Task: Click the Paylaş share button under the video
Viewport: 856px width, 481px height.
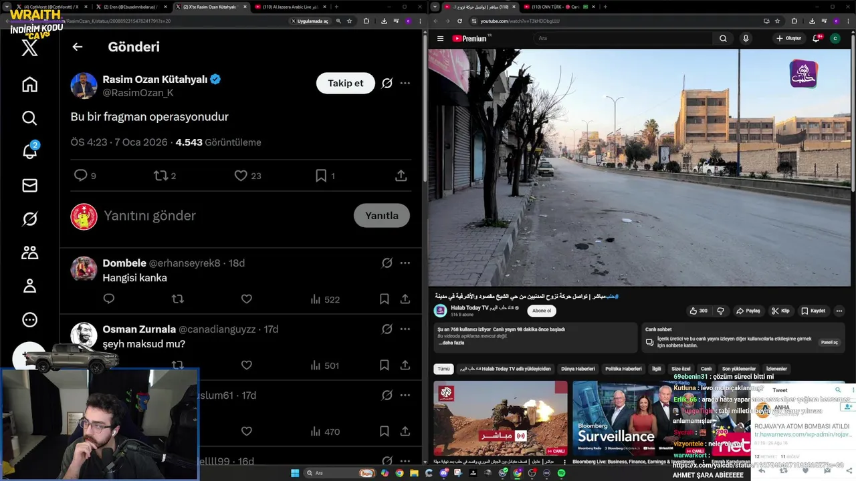Action: click(x=748, y=311)
